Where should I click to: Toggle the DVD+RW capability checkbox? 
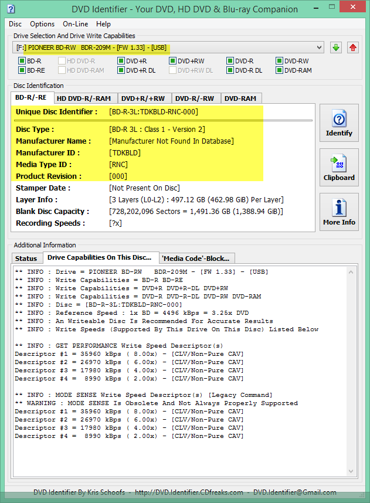tap(172, 60)
